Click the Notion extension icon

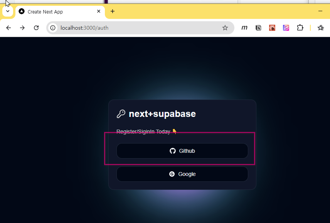[258, 28]
